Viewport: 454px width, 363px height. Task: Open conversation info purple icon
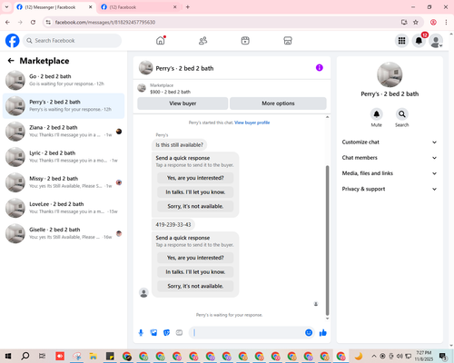pyautogui.click(x=320, y=68)
